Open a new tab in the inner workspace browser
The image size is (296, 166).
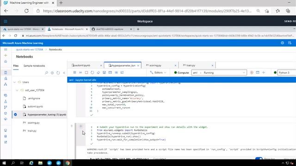coord(138,29)
